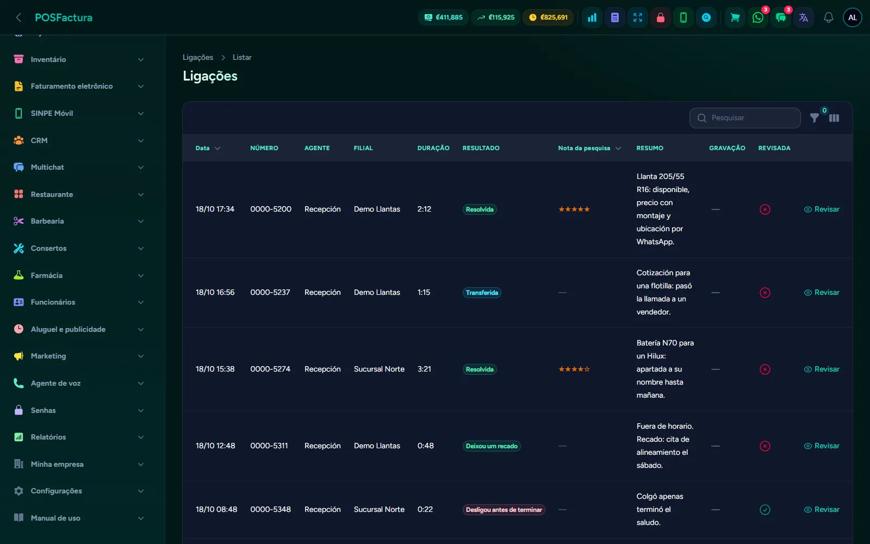Open the shopping cart icon
Image resolution: width=870 pixels, height=544 pixels.
pos(735,17)
